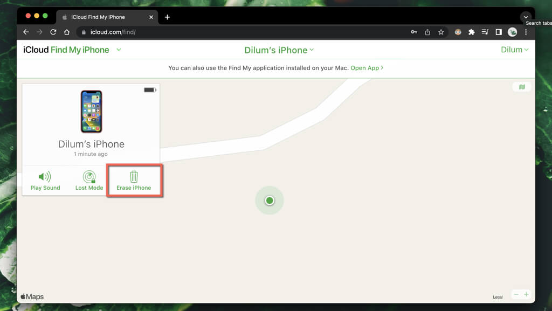
Task: Expand the iCloud Find My iPhone app switcher
Action: (x=119, y=50)
